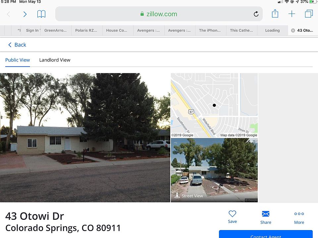This screenshot has width=318, height=238.
Task: Show all tabs overview icon
Action: coord(309,14)
